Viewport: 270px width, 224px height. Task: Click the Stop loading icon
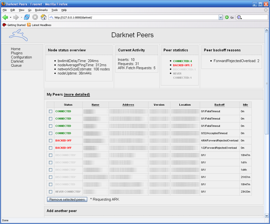point(35,17)
